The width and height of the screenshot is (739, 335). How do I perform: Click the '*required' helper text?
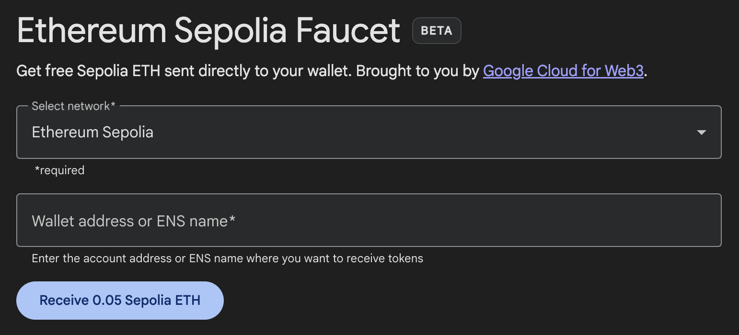pos(59,170)
